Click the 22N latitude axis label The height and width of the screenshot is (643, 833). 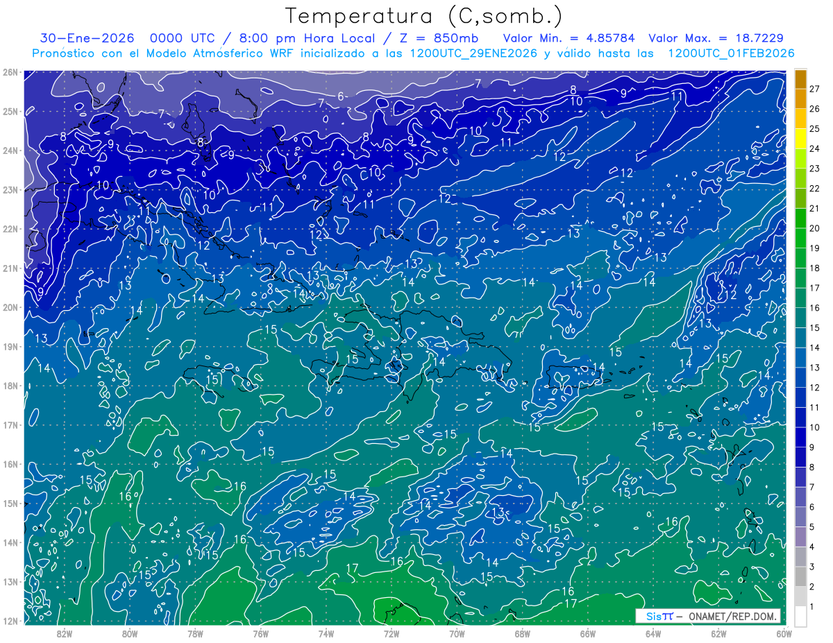coord(10,229)
